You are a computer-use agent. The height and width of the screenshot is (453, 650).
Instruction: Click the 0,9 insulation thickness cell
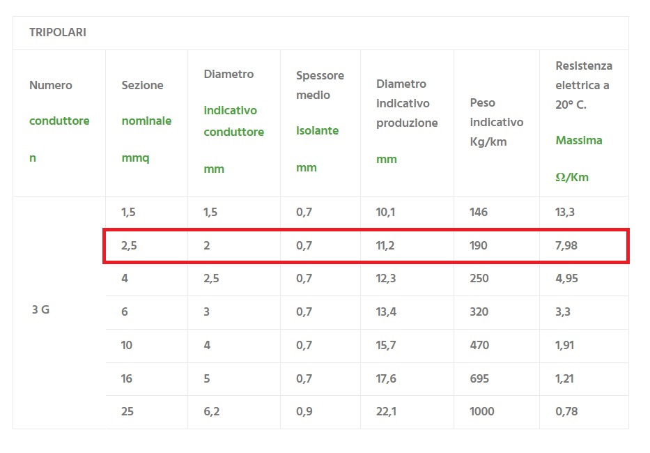[x=304, y=412]
